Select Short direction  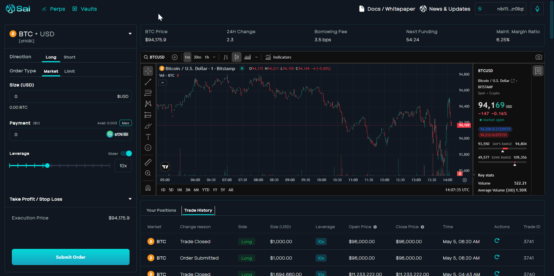tap(69, 57)
